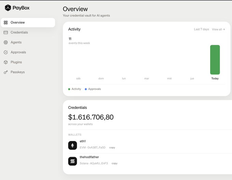This screenshot has height=180, width=232.
Task: Click the Credentials card icon in sidebar
Action: click(5, 32)
